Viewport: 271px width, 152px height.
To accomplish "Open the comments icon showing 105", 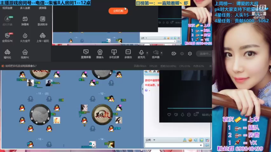I will pyautogui.click(x=196, y=114).
